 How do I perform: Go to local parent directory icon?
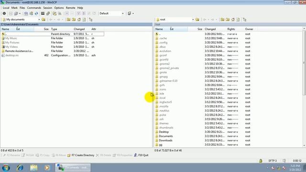68,20
